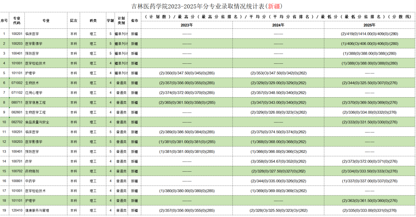Select the 专业代码 column header

17,21
